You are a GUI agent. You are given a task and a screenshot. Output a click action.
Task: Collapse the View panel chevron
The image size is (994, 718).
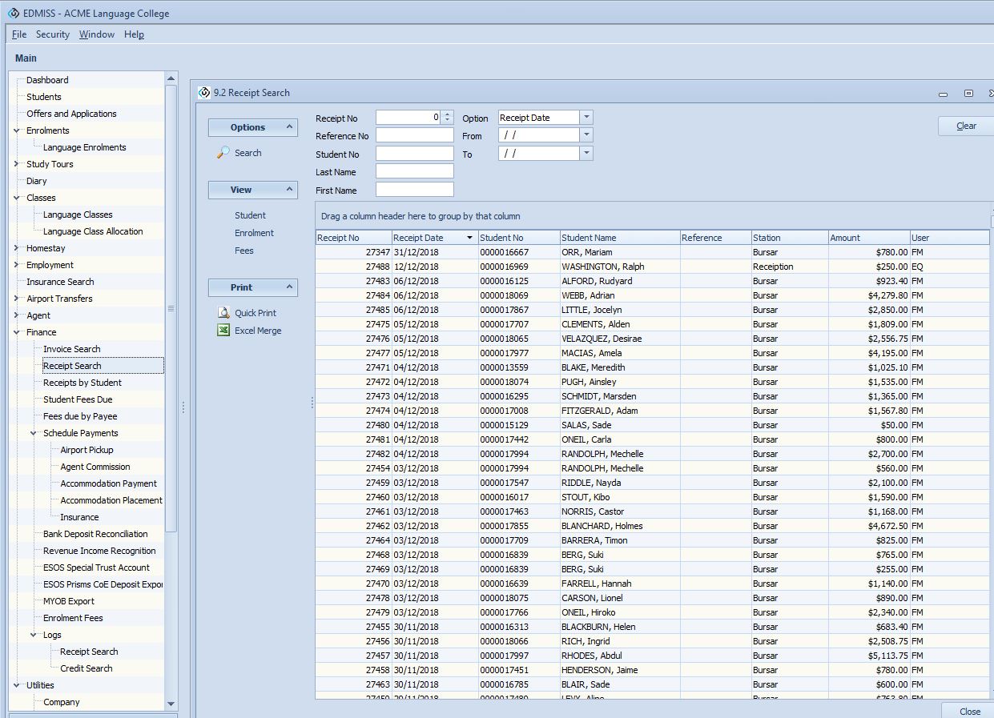pos(289,190)
